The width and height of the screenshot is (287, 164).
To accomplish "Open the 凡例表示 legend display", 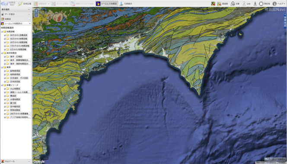I will (x=125, y=3).
